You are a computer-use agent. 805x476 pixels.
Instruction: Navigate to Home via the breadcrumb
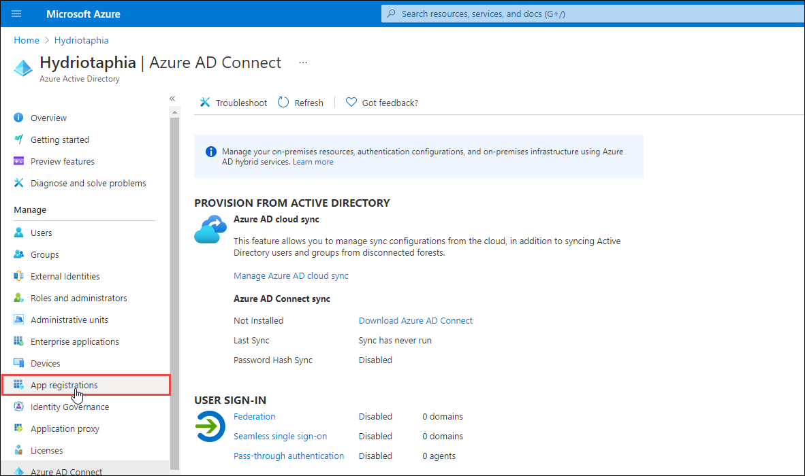(26, 39)
